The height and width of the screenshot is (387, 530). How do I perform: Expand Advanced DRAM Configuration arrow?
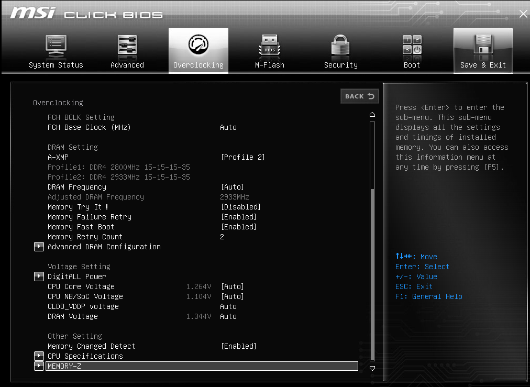(39, 247)
